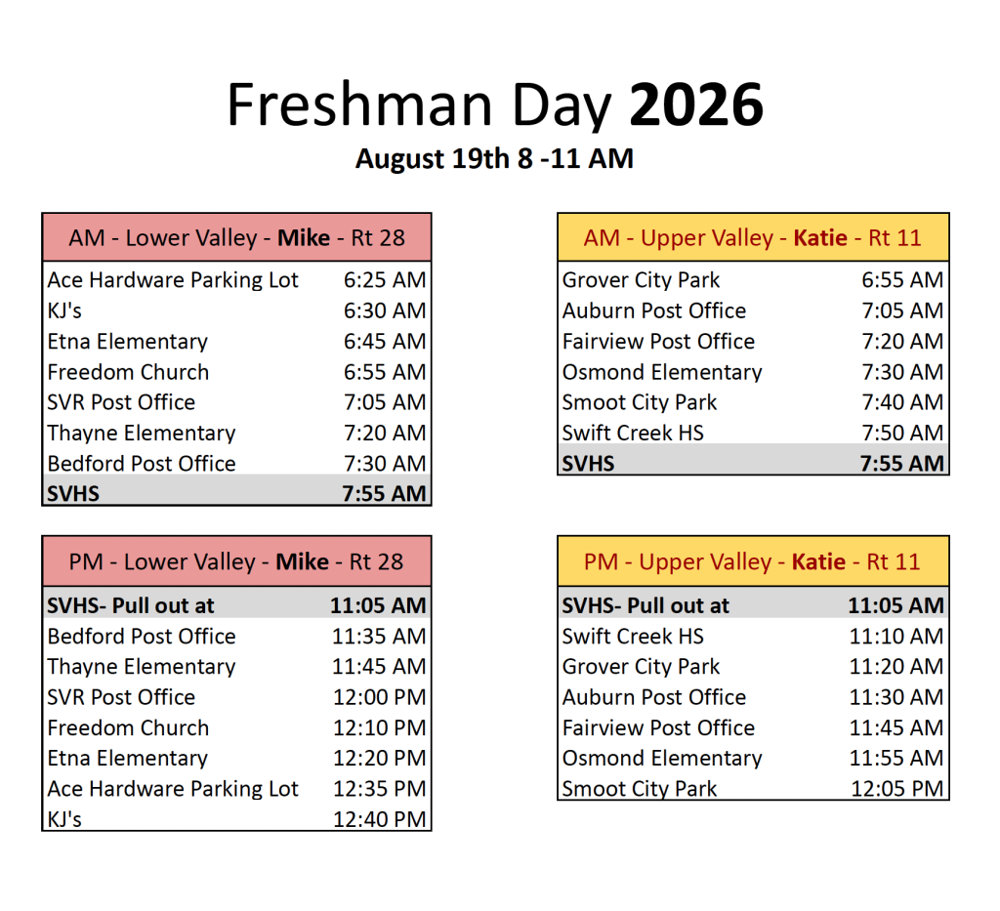Select Fairview Post Office 11:45 AM row
This screenshot has width=1000, height=911.
point(753,727)
